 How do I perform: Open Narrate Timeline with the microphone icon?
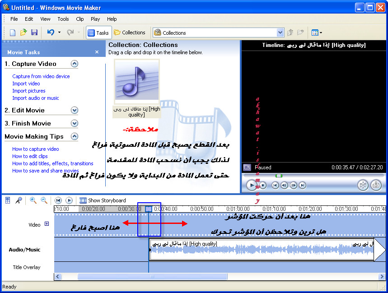19,200
